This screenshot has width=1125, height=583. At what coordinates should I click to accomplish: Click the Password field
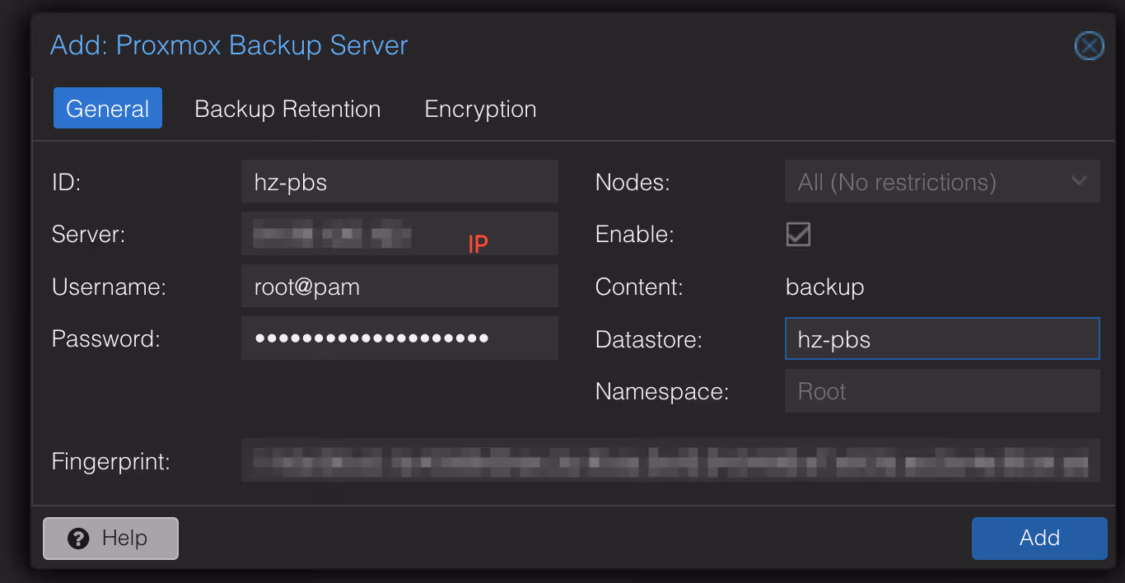399,338
